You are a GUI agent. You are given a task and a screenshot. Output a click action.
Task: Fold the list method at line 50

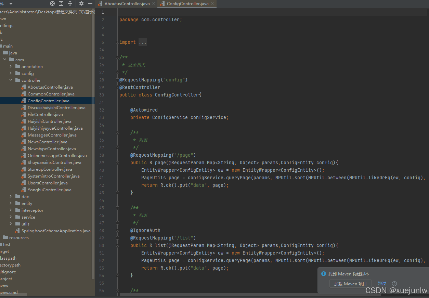[117, 246]
